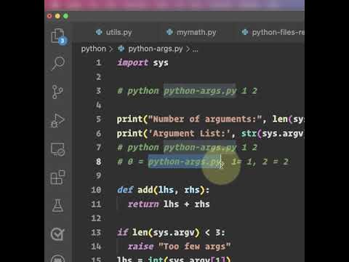Open the Source Control branch icon
The image size is (349, 262).
57,92
